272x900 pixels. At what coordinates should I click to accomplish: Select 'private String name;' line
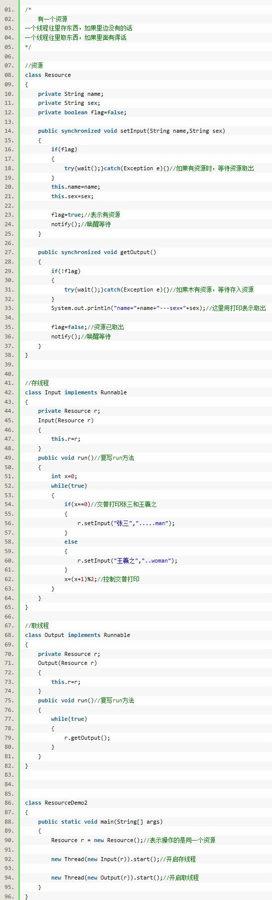tap(71, 94)
